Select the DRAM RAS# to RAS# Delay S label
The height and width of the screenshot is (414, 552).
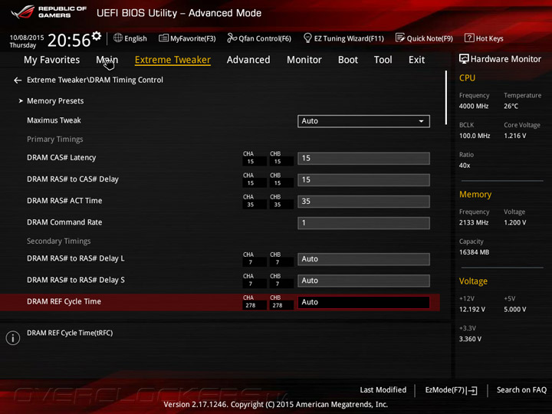pos(76,280)
